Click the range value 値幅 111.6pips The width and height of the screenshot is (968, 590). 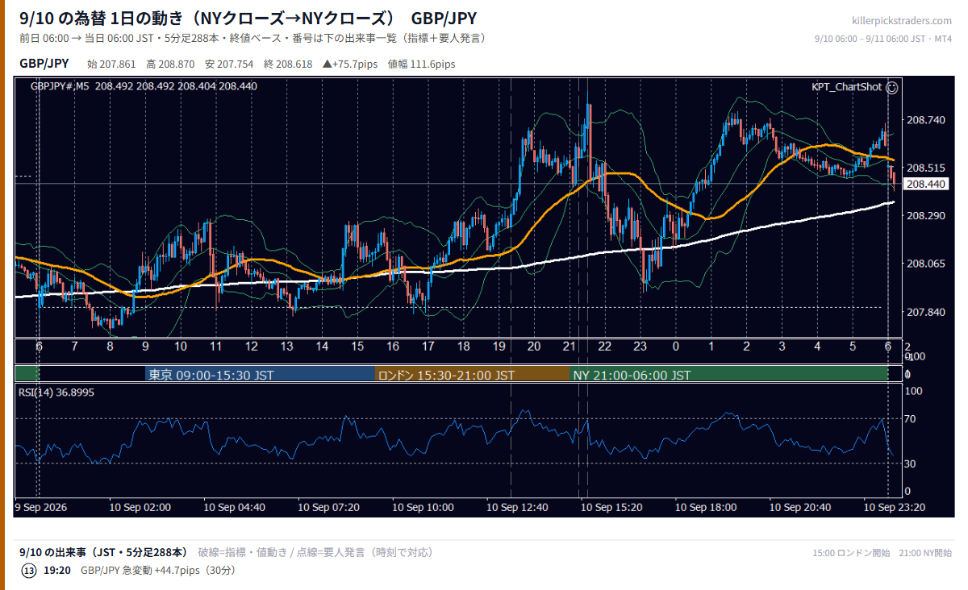point(421,64)
